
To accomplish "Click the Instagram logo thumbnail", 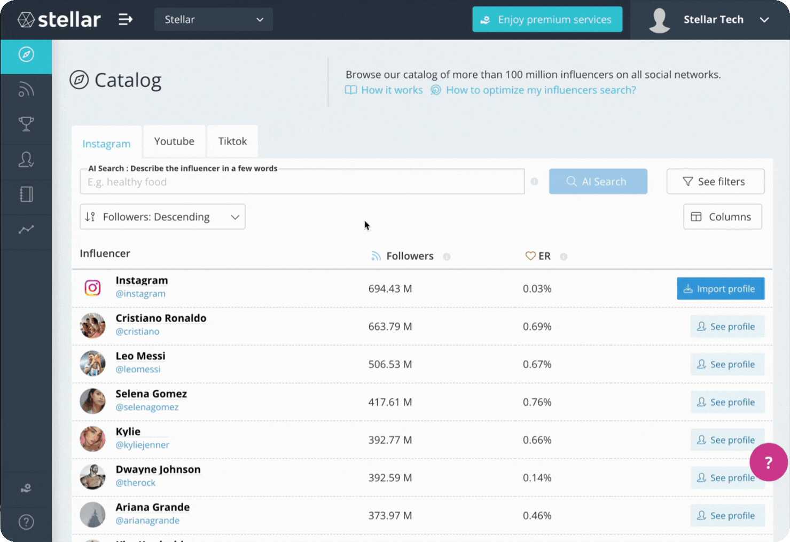I will 92,288.
